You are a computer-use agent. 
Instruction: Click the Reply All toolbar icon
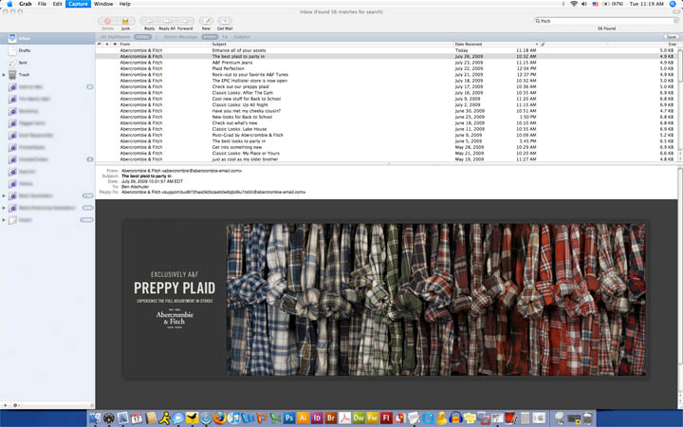(167, 21)
